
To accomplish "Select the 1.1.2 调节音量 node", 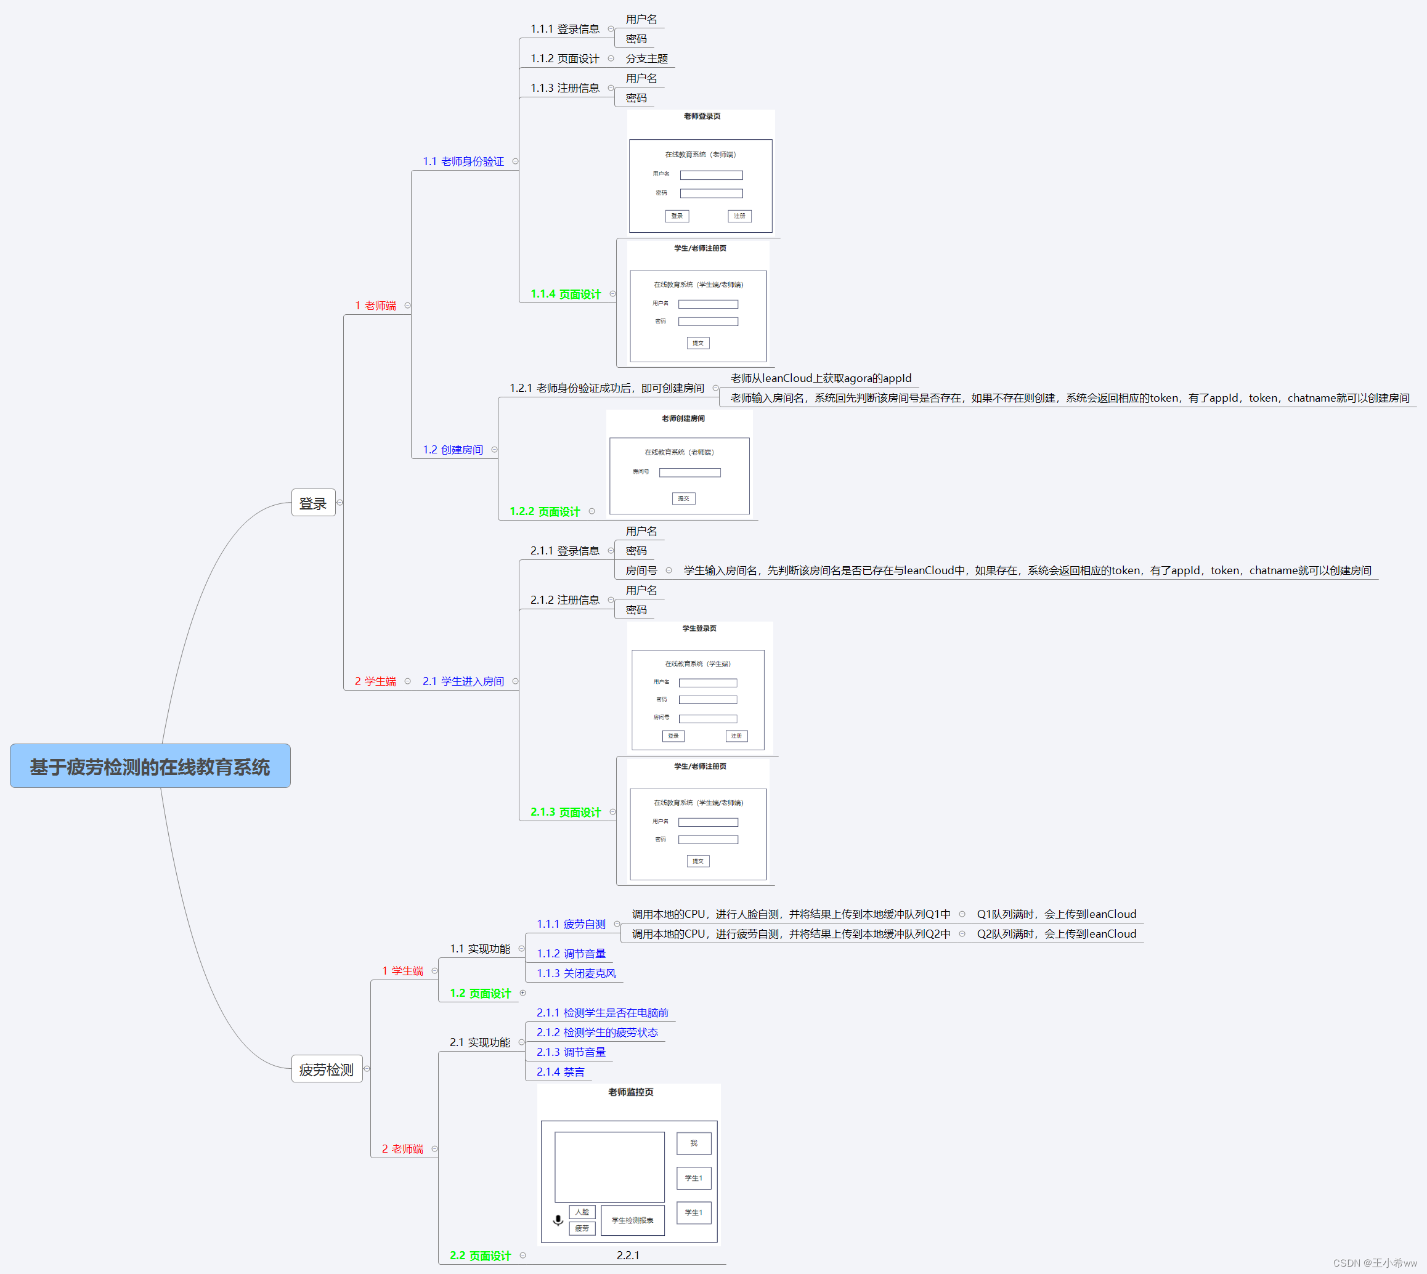I will [571, 954].
